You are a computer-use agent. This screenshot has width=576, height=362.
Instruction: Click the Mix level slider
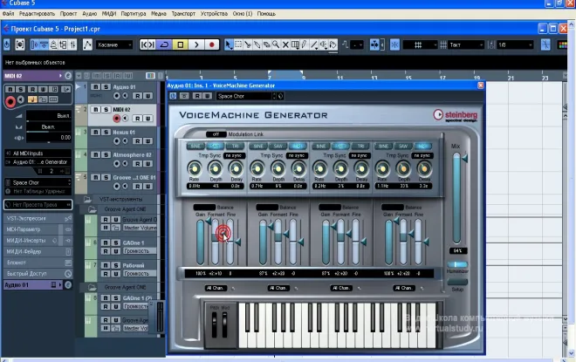(456, 198)
